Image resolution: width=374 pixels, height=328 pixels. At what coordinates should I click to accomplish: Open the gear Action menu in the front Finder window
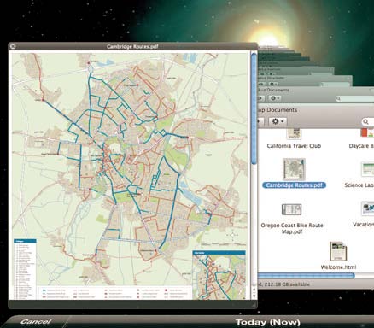pyautogui.click(x=278, y=121)
